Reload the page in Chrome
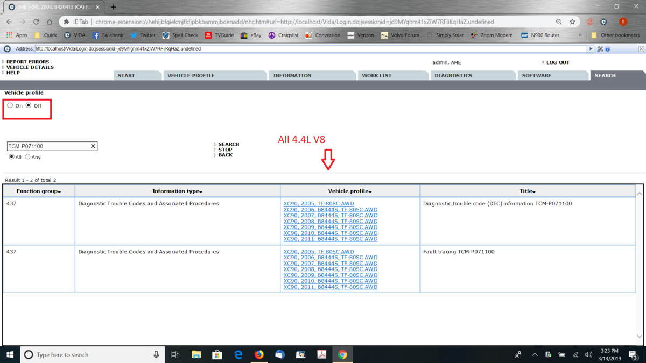This screenshot has width=646, height=363. (x=36, y=22)
